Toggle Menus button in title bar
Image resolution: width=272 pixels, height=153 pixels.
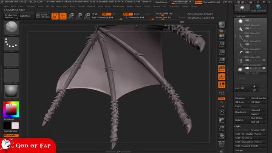click(x=198, y=2)
